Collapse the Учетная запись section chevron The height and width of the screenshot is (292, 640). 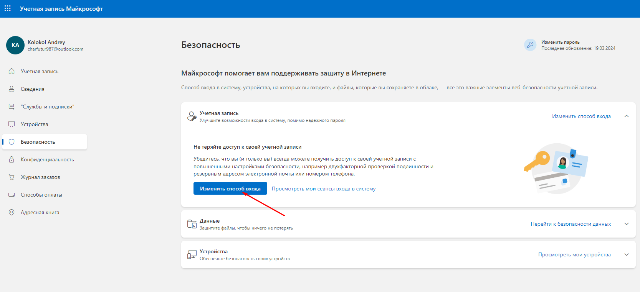point(627,116)
